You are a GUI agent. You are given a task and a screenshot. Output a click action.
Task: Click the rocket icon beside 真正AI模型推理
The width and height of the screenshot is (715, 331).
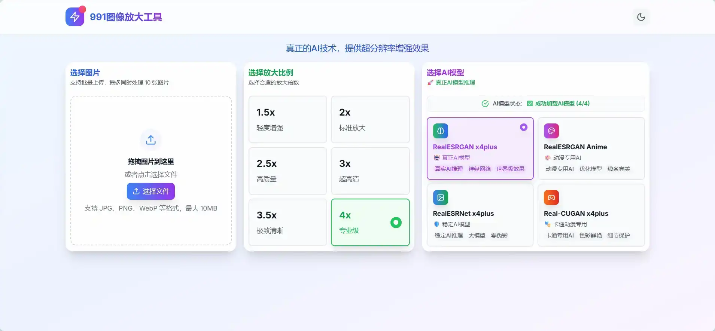(430, 83)
